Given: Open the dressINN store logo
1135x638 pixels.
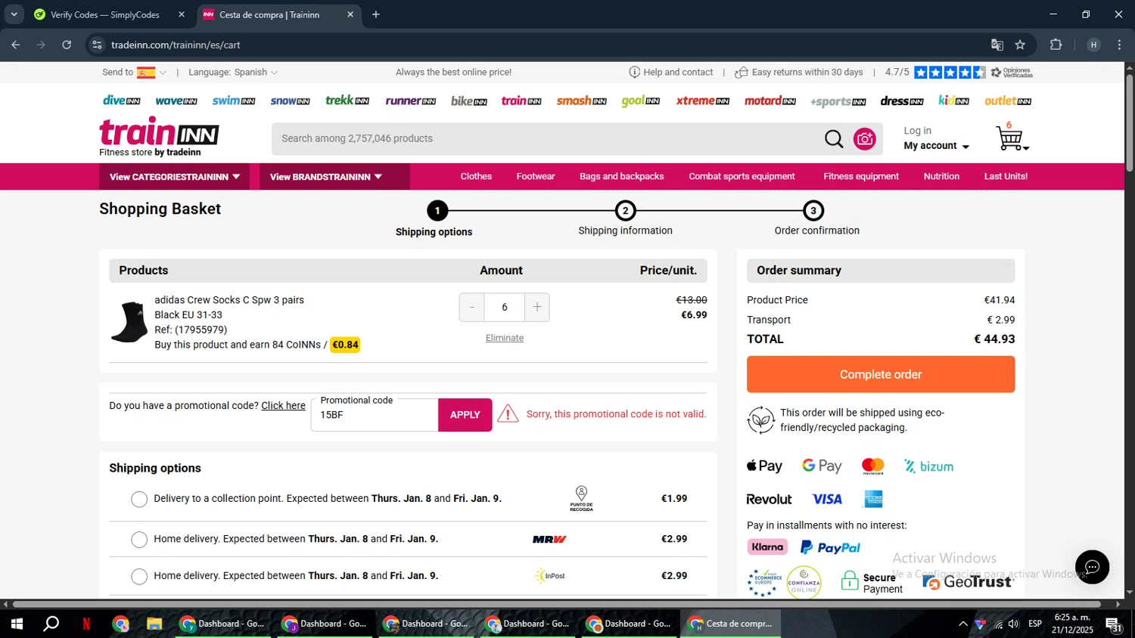Looking at the screenshot, I should [x=902, y=101].
